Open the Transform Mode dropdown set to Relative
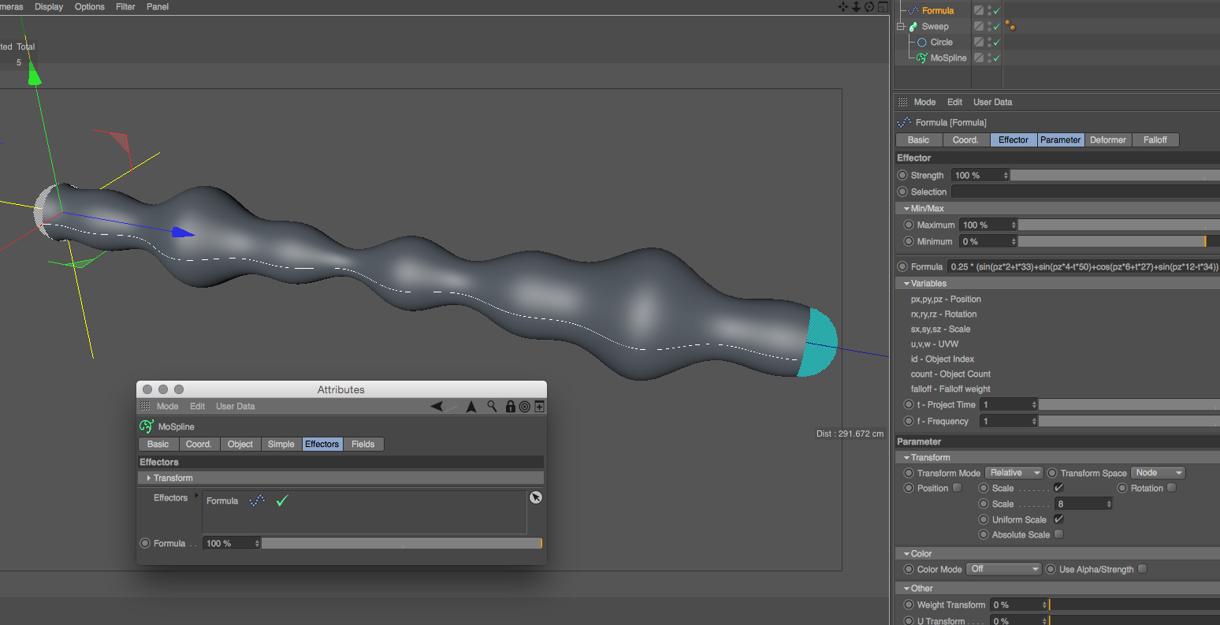1220x625 pixels. [1014, 473]
